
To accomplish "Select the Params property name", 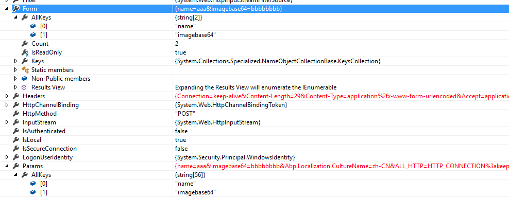I will (32, 166).
